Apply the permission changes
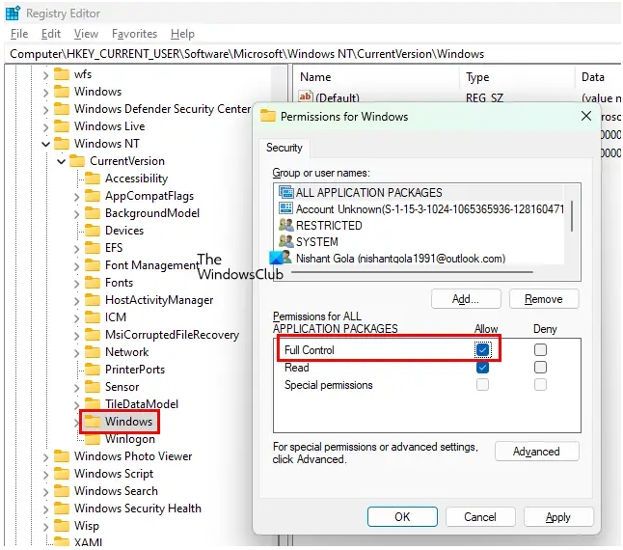The height and width of the screenshot is (550, 623). tap(558, 516)
